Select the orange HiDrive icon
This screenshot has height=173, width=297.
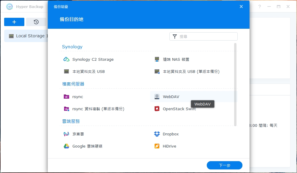pyautogui.click(x=157, y=146)
